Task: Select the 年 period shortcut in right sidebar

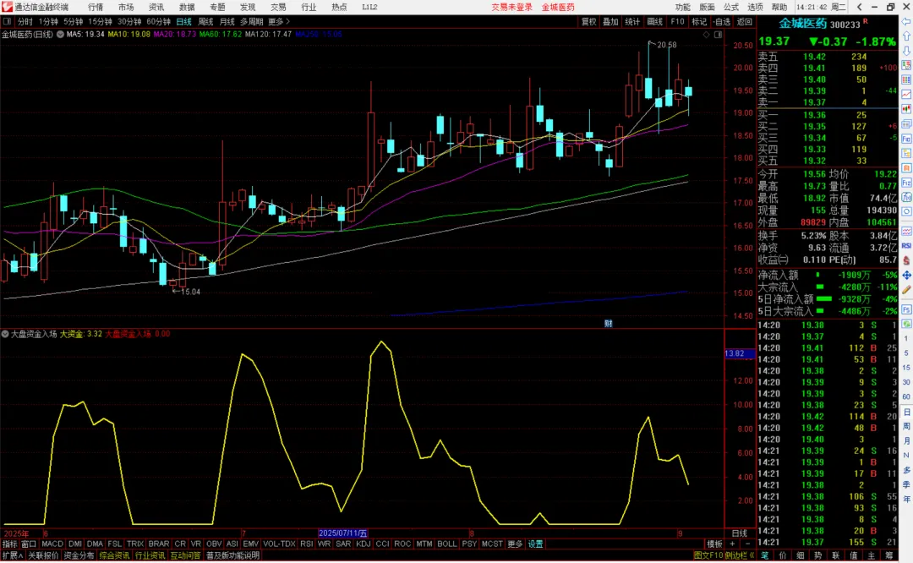Action: (906, 500)
